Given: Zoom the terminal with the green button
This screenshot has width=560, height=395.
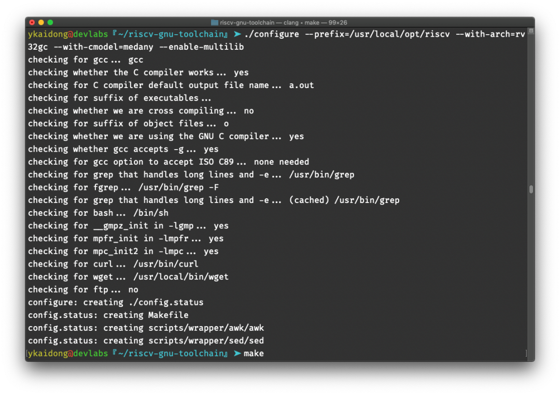Looking at the screenshot, I should tap(50, 22).
